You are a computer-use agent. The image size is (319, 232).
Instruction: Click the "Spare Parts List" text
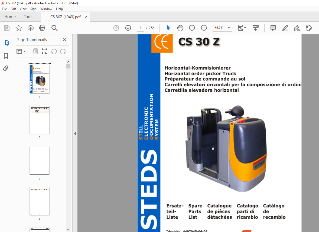coord(195,211)
